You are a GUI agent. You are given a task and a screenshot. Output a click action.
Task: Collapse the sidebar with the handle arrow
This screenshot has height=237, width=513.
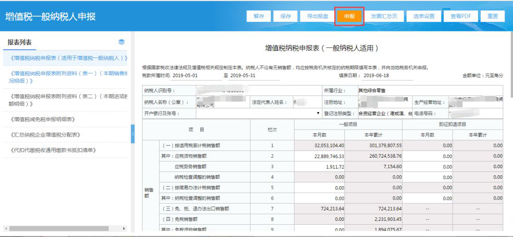(x=133, y=134)
